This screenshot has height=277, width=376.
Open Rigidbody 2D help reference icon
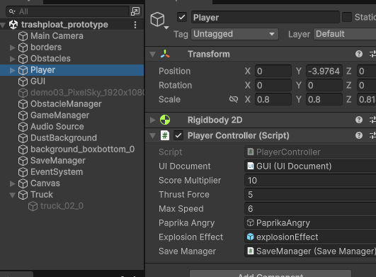pyautogui.click(x=359, y=120)
